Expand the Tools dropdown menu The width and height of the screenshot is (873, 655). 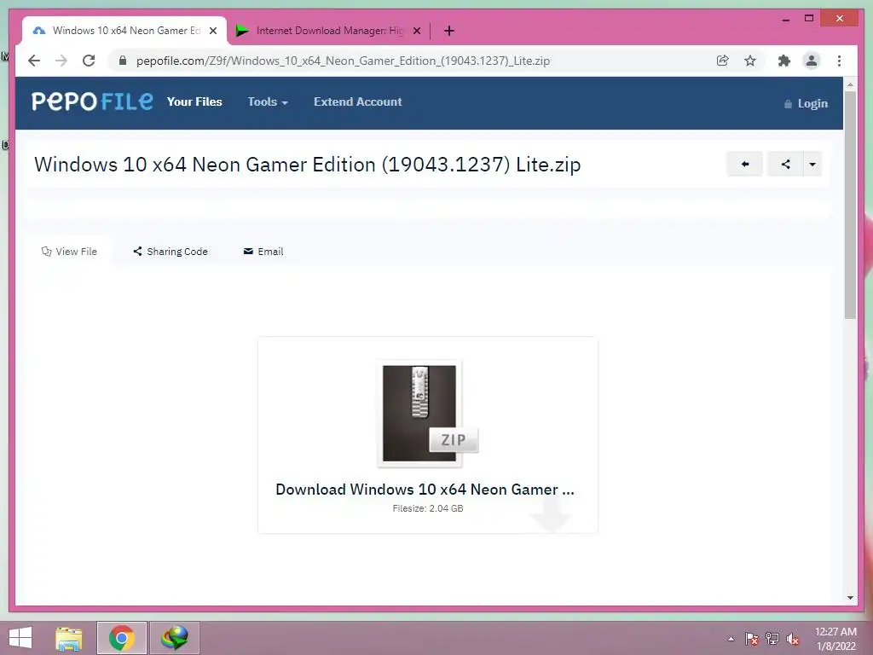click(268, 102)
